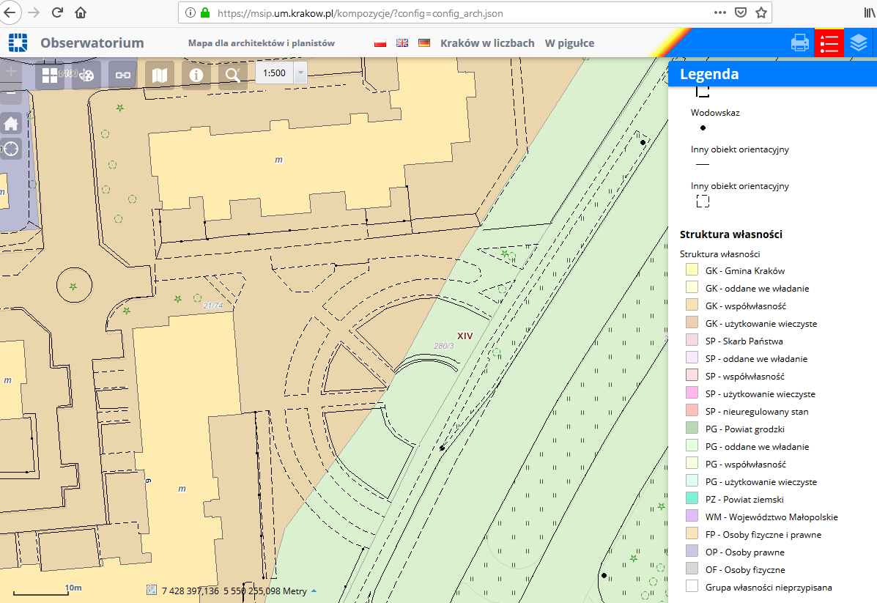Open the four-squares grid tool
The height and width of the screenshot is (603, 877).
click(50, 75)
